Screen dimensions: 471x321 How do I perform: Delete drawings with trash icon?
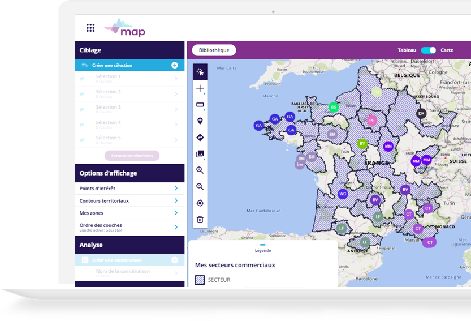200,220
